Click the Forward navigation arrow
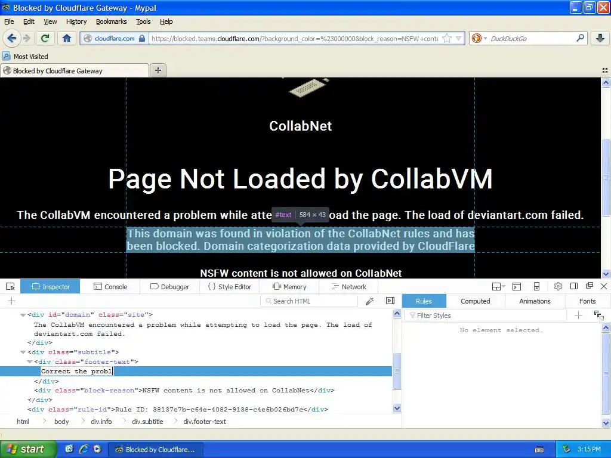 pyautogui.click(x=26, y=38)
